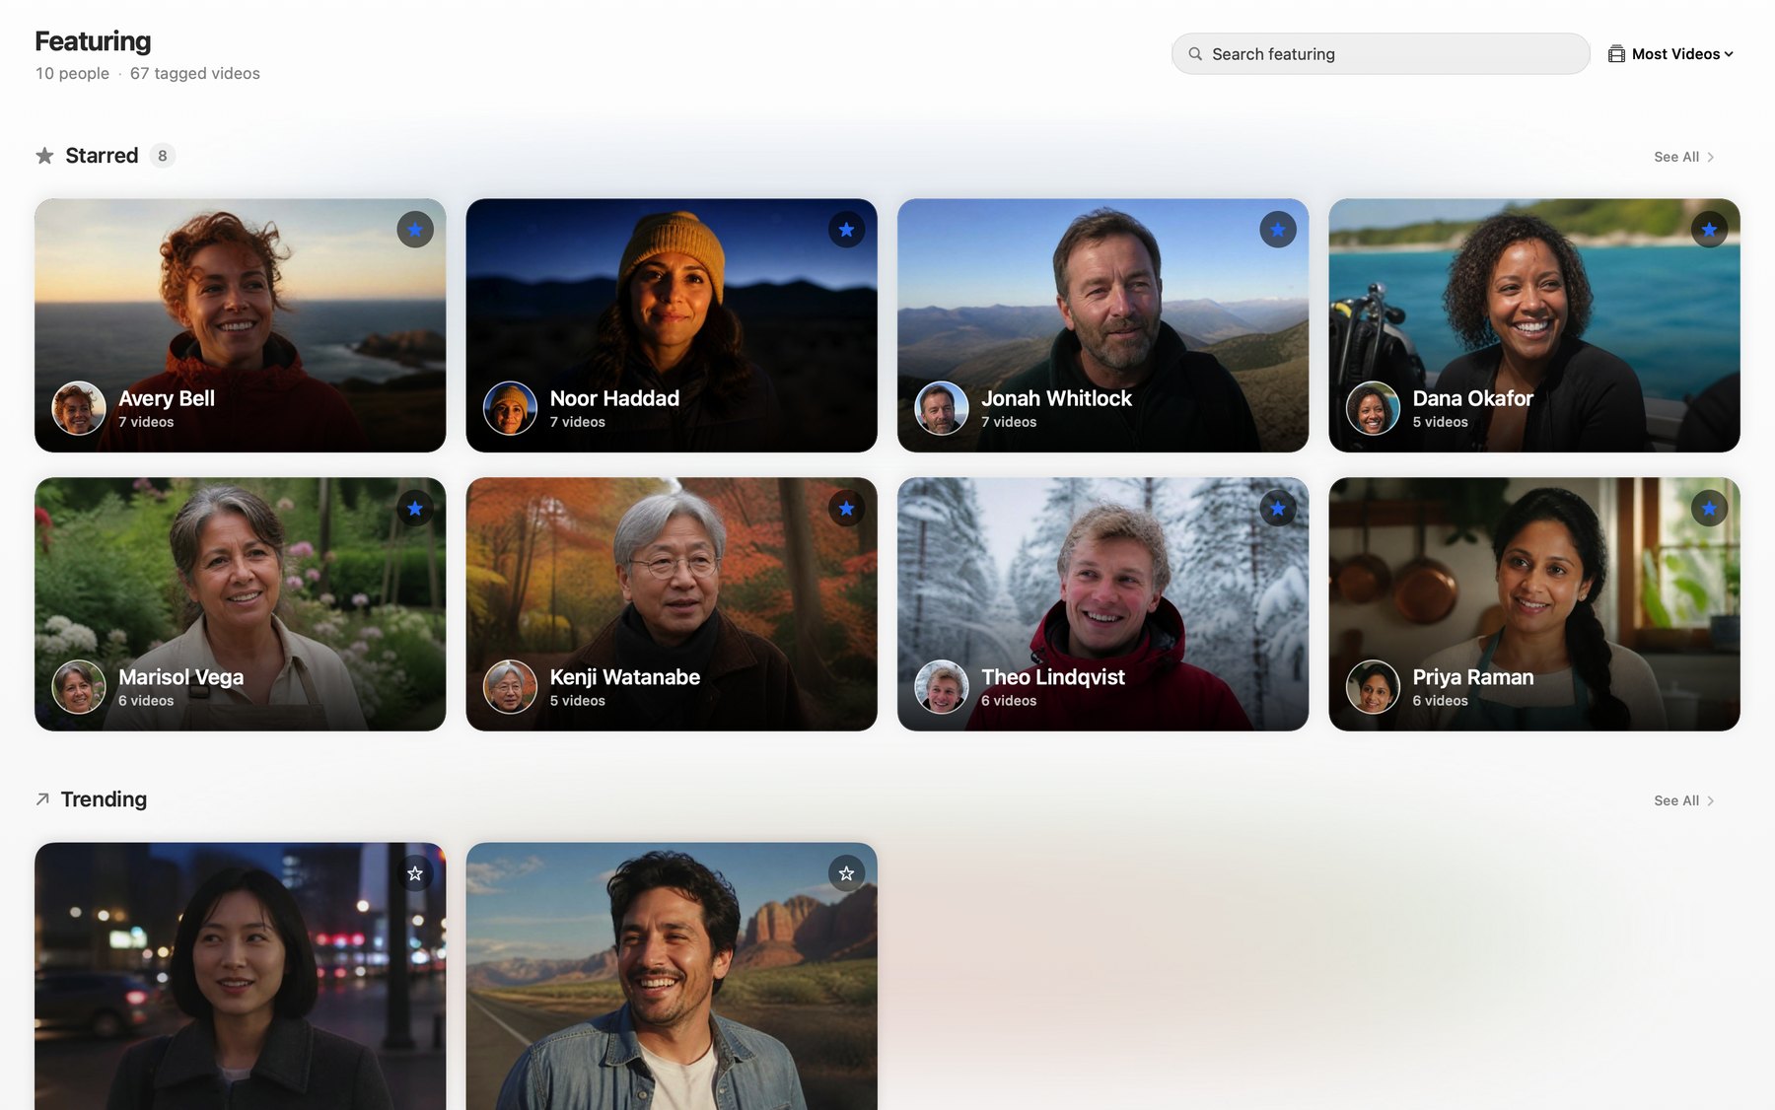Click the Trending section heading
Image resolution: width=1775 pixels, height=1110 pixels.
(x=104, y=799)
